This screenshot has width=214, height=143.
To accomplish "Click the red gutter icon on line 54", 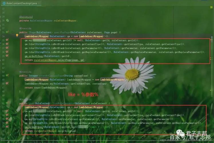I will 7,115.
